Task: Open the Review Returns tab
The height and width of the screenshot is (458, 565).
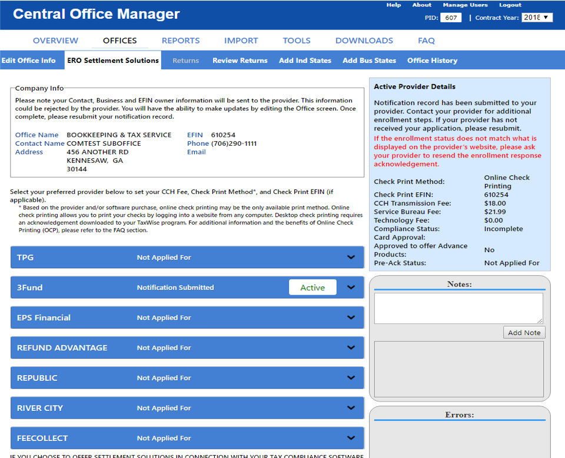Action: pos(240,61)
